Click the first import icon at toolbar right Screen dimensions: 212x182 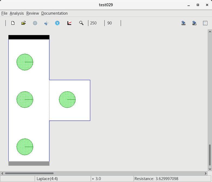[x=184, y=23]
